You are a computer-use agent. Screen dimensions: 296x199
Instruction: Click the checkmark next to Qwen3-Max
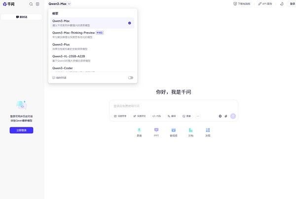coord(129,23)
